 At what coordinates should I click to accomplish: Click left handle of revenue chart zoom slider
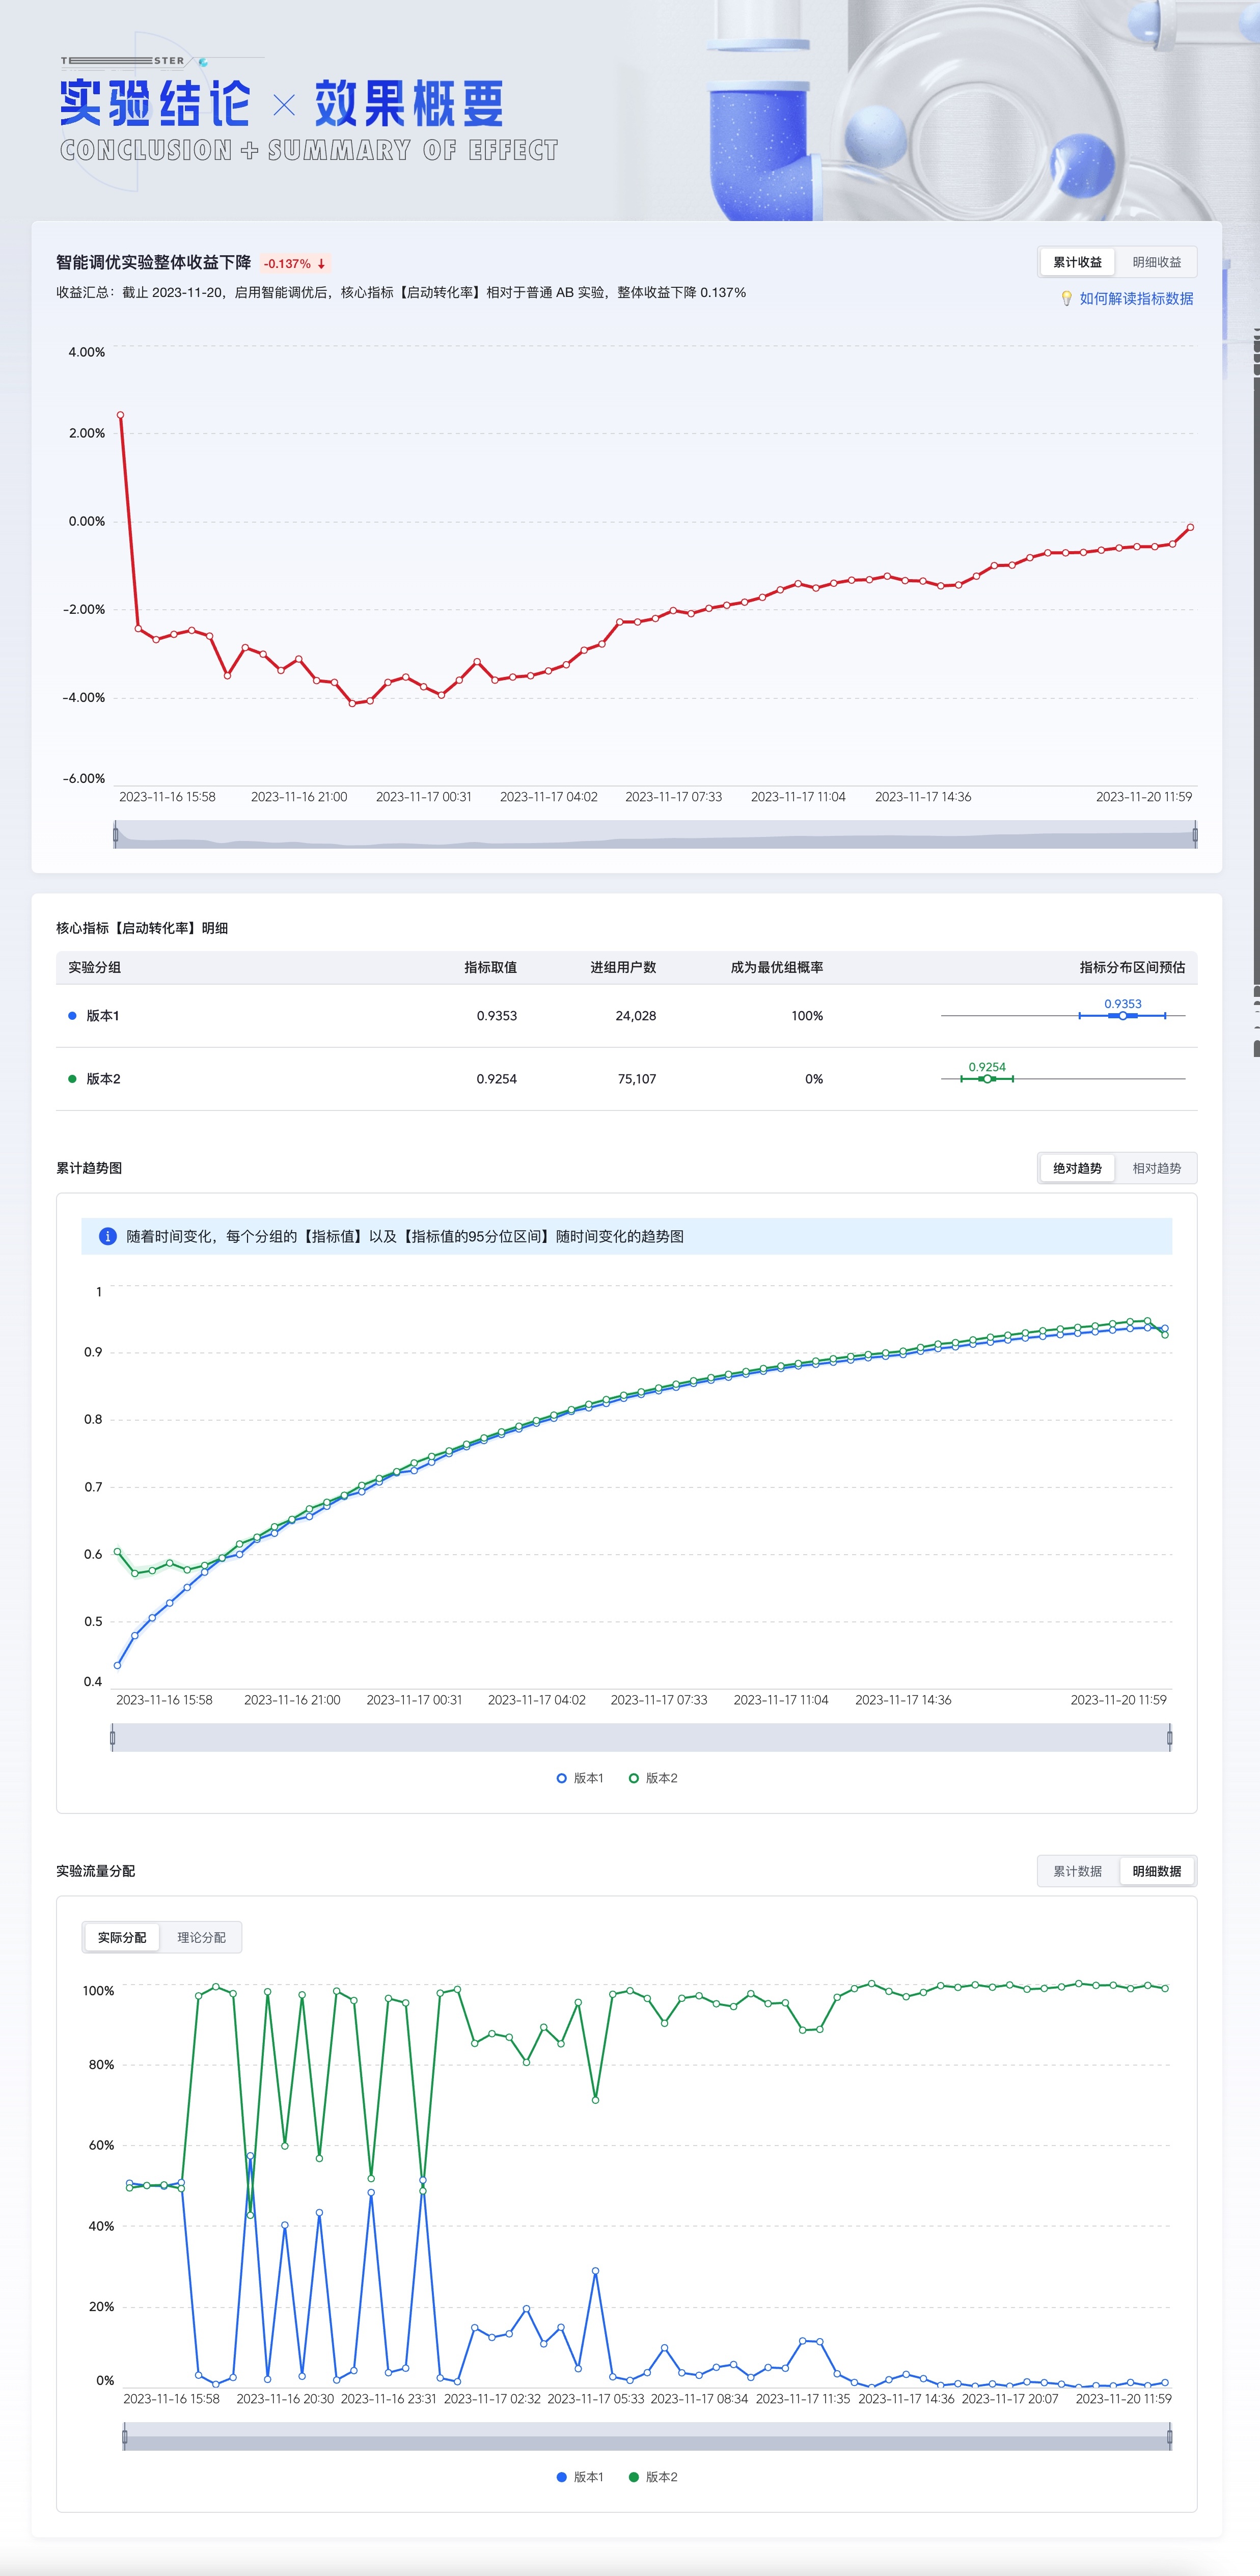click(116, 834)
